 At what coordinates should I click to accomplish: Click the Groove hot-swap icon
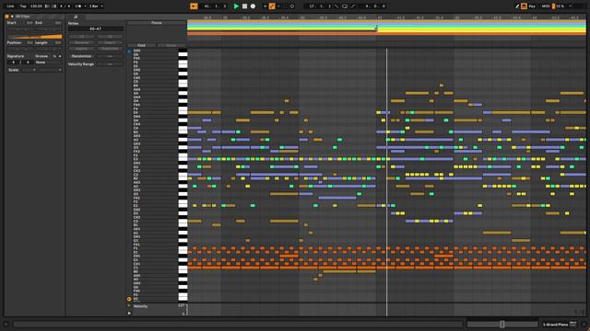coord(54,56)
